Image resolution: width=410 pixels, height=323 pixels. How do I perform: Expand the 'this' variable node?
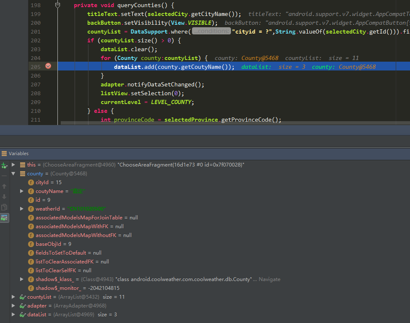(x=13, y=165)
